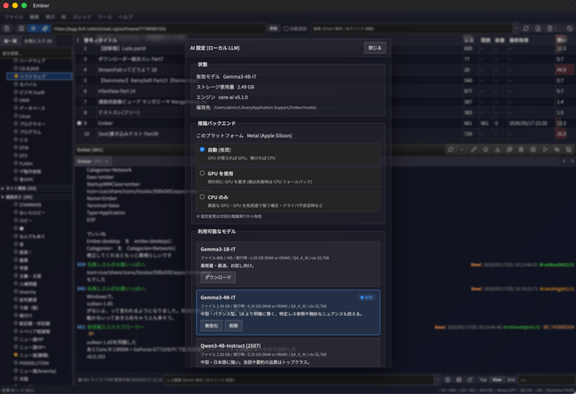
Task: Sort by the 勢い column header
Action: [561, 40]
